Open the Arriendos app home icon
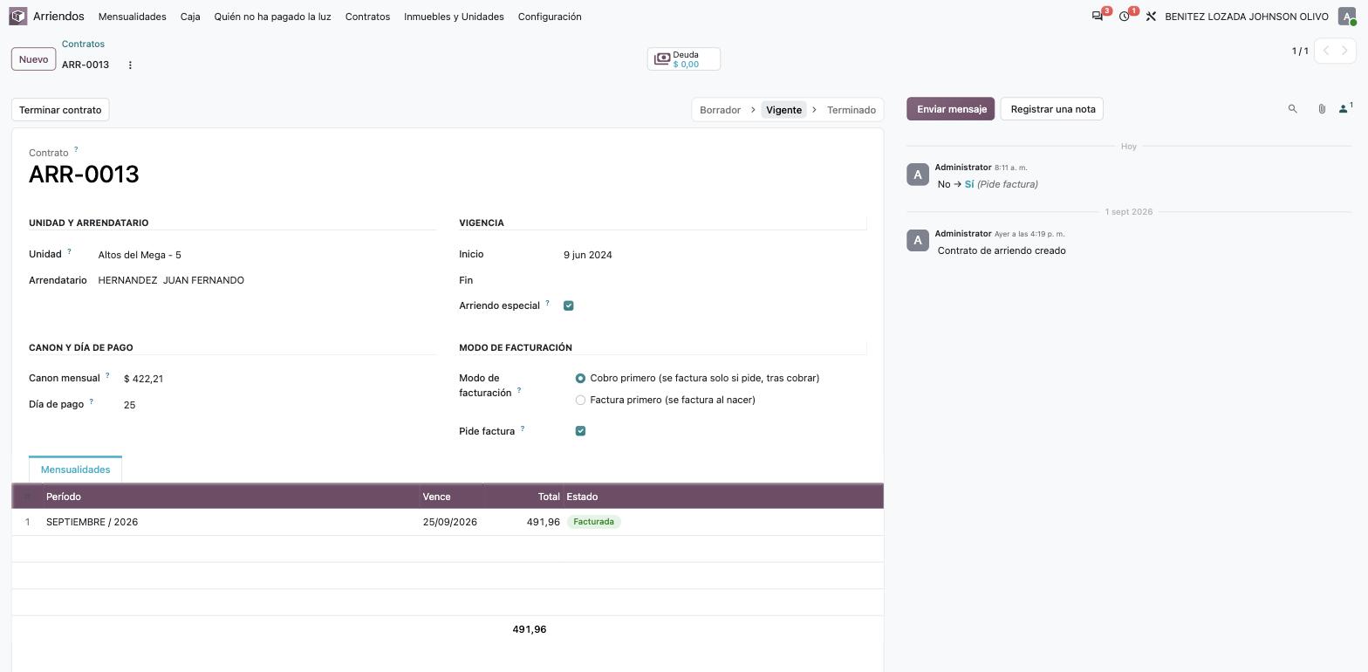The width and height of the screenshot is (1368, 672). (x=18, y=17)
